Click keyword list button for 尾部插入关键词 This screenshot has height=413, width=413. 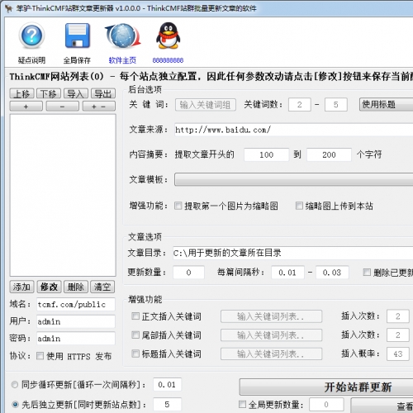click(271, 335)
